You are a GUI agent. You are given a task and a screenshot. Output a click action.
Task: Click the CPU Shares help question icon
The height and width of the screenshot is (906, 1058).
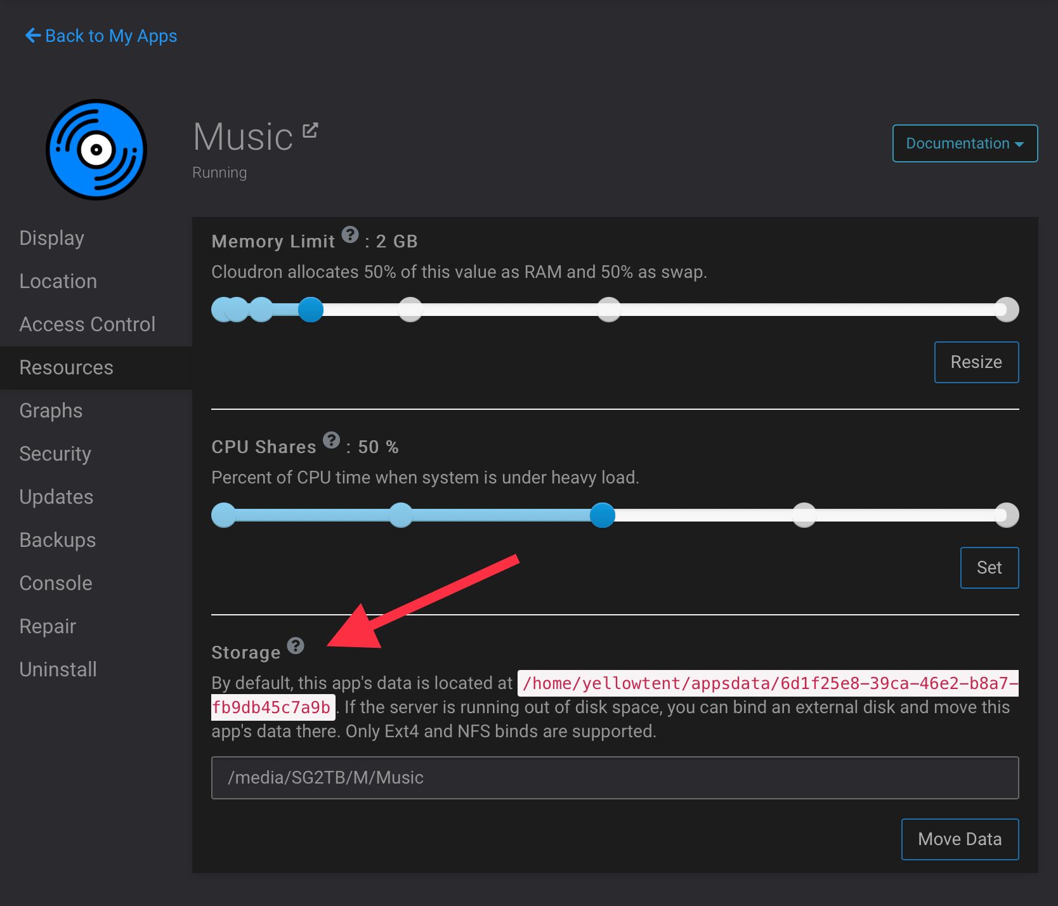(331, 440)
